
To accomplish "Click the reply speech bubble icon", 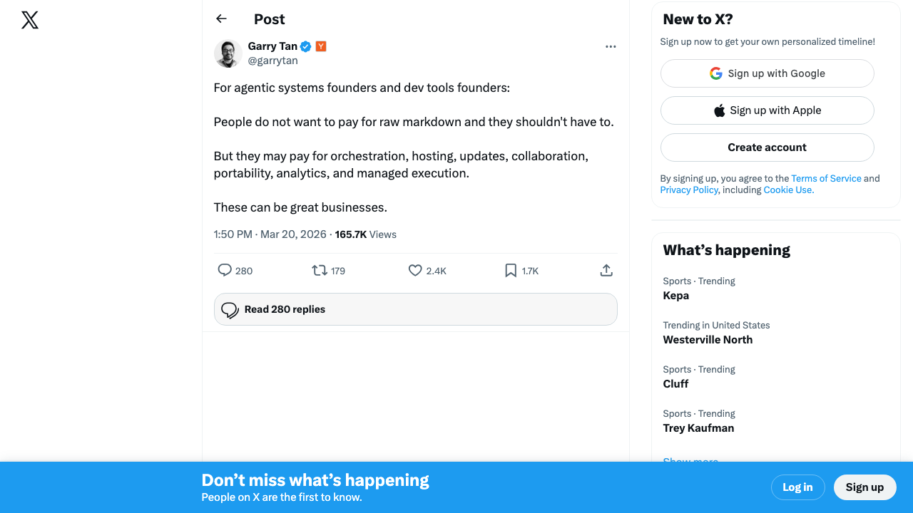I will coord(225,270).
